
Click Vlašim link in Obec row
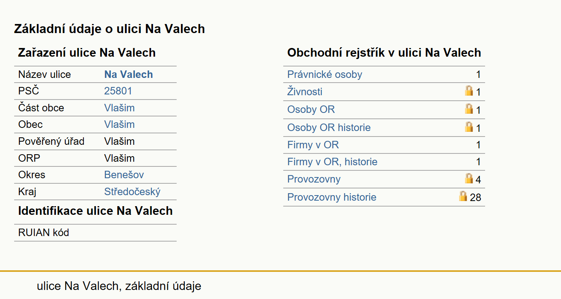(x=119, y=124)
